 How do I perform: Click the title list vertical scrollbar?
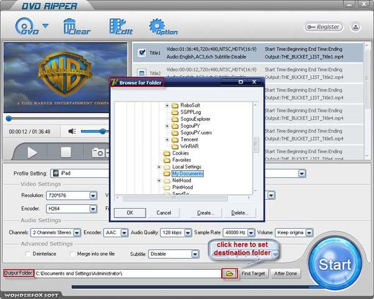click(367, 78)
